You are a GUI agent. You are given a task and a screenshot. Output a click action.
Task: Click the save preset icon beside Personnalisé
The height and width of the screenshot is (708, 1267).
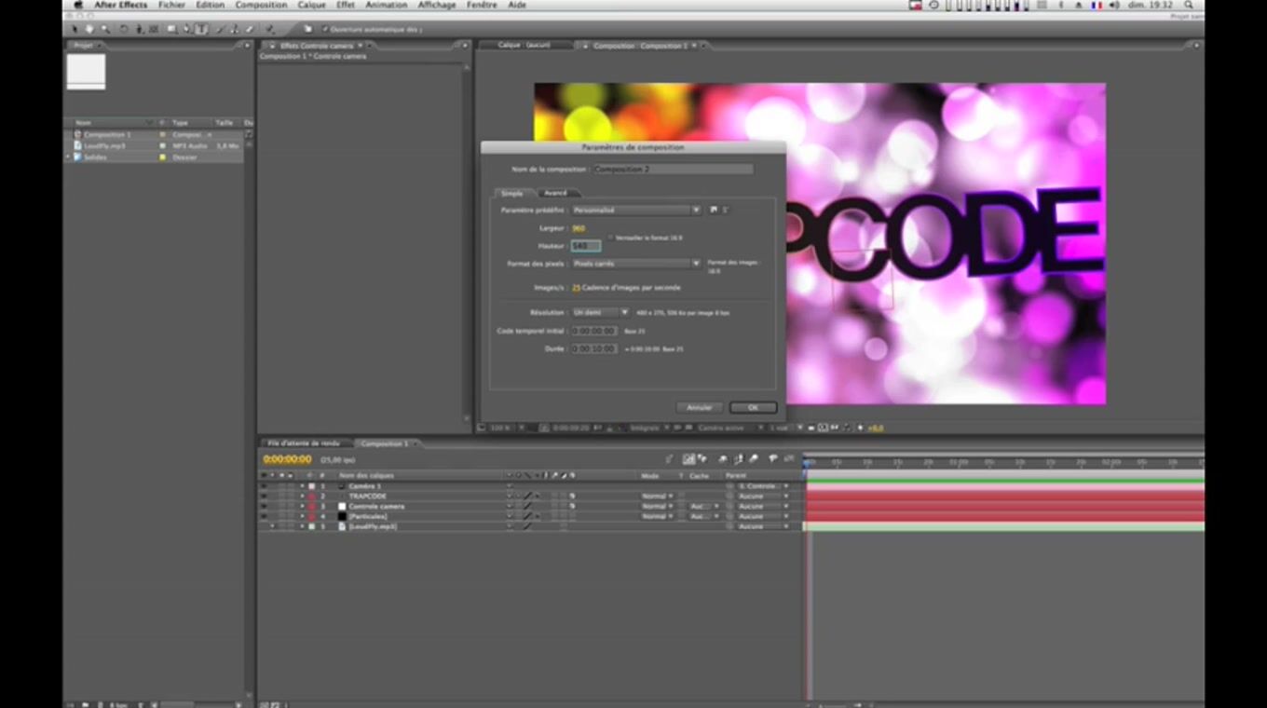coord(714,211)
